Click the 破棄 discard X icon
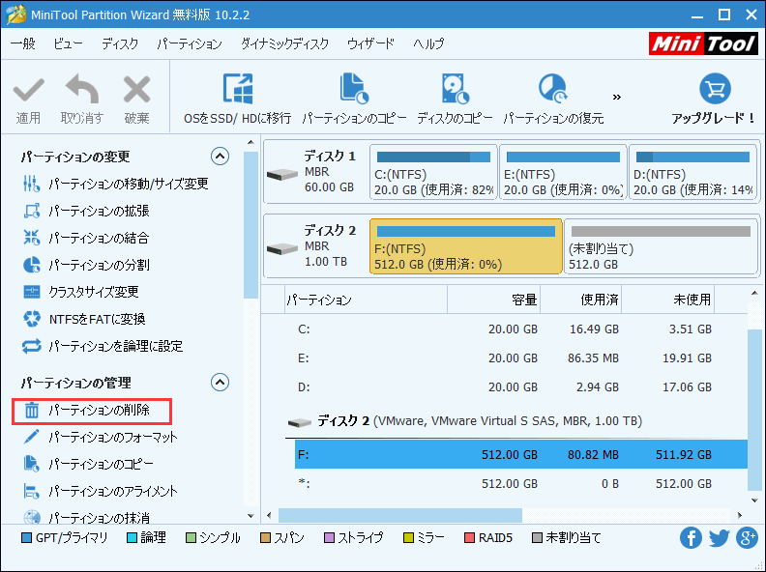 point(136,91)
